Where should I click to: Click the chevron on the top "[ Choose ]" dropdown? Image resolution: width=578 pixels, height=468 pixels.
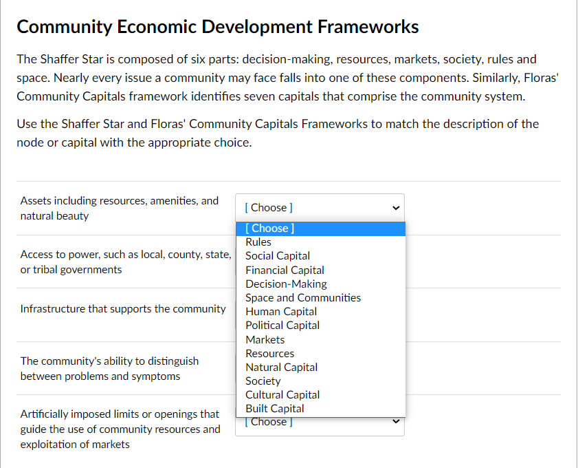tap(396, 207)
